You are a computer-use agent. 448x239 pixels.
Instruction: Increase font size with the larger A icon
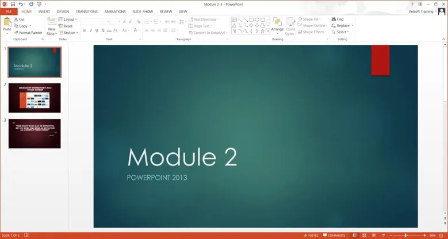coord(124,21)
